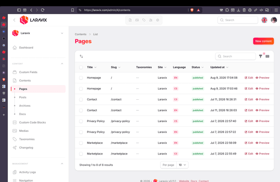This screenshot has height=182, width=280.
Task: Collapse the Management sidebar section
Action: click(x=62, y=164)
